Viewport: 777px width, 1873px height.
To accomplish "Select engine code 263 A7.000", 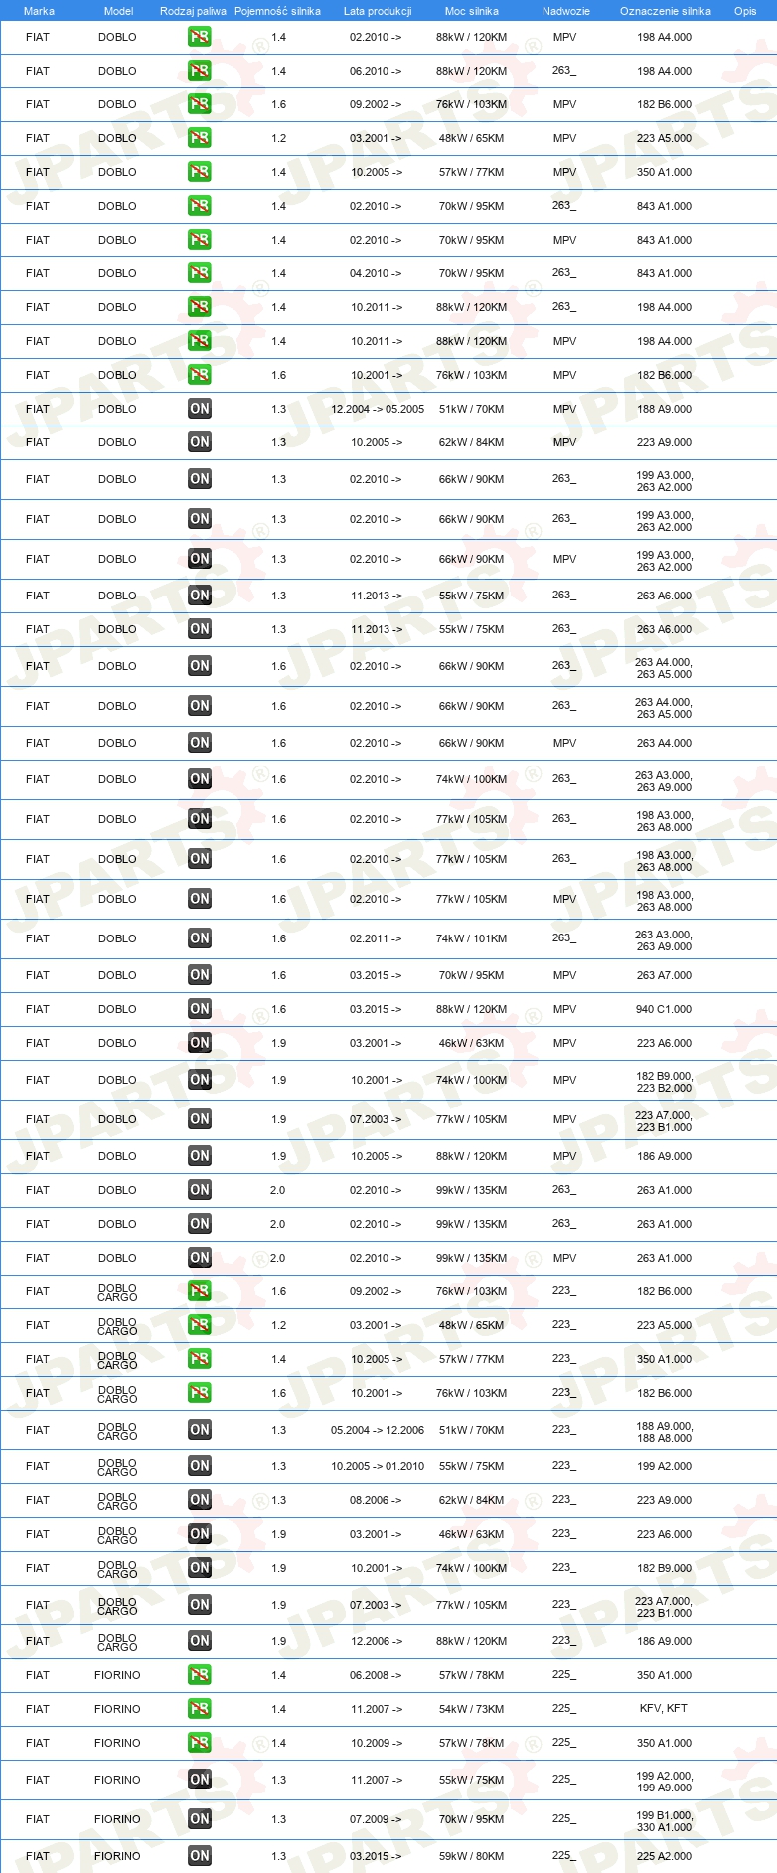I will (664, 975).
